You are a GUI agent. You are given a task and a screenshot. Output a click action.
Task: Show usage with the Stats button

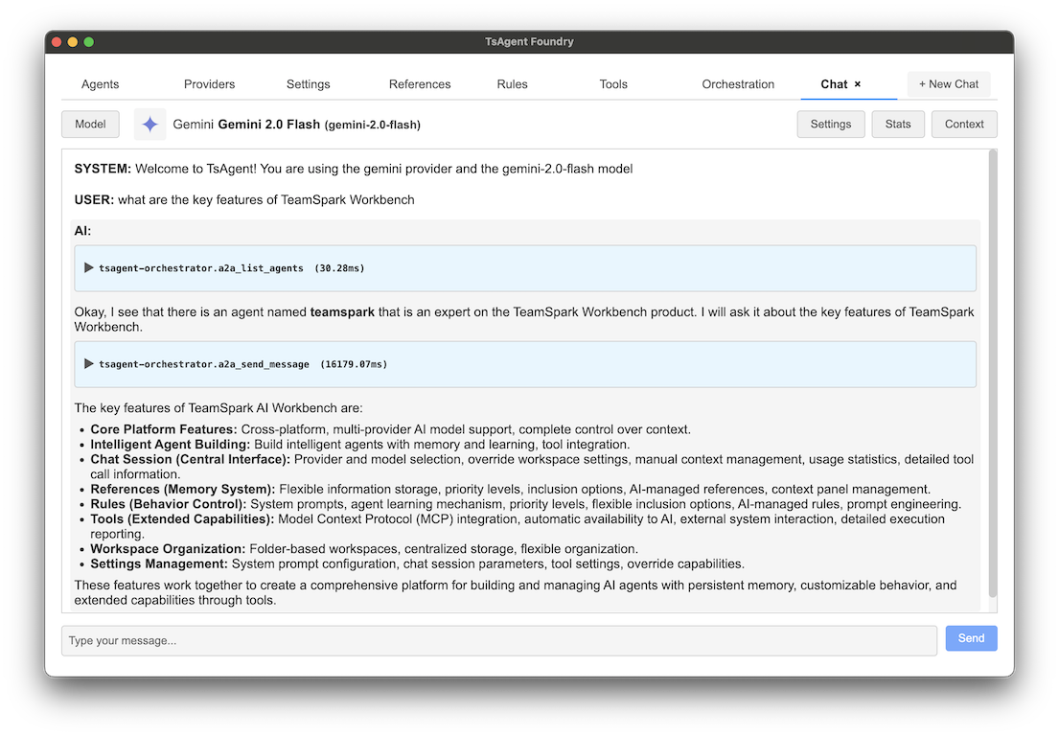point(898,125)
